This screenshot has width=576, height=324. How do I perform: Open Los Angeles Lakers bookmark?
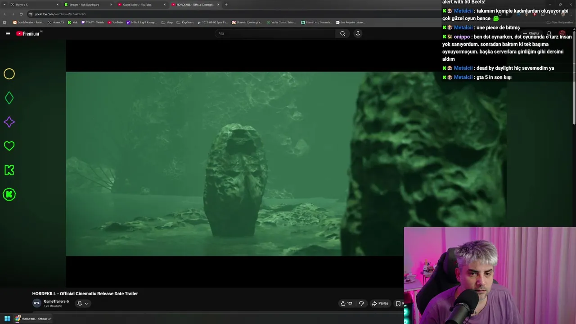click(351, 22)
